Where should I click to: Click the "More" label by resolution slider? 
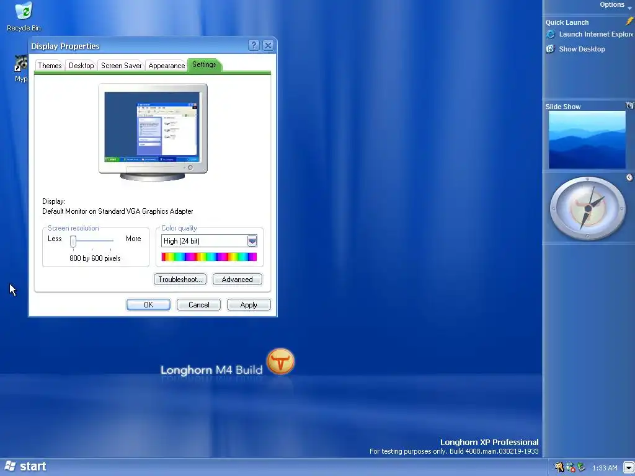133,239
